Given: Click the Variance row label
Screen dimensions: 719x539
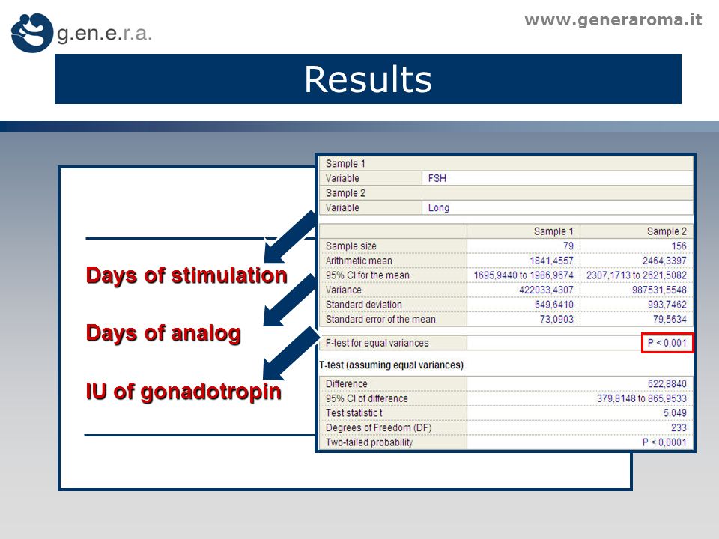Looking at the screenshot, I should [x=344, y=290].
